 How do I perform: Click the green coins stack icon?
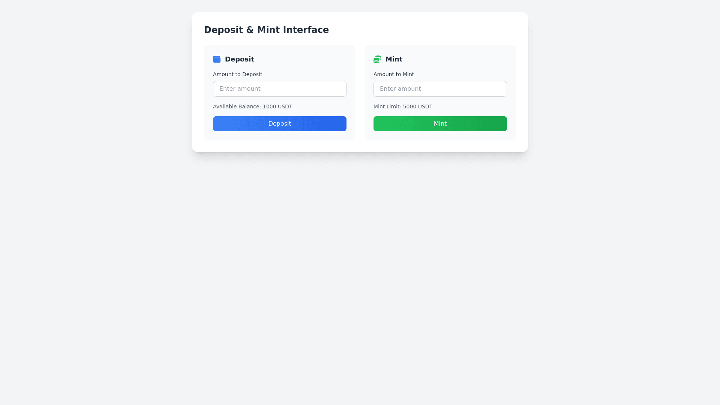click(x=377, y=59)
